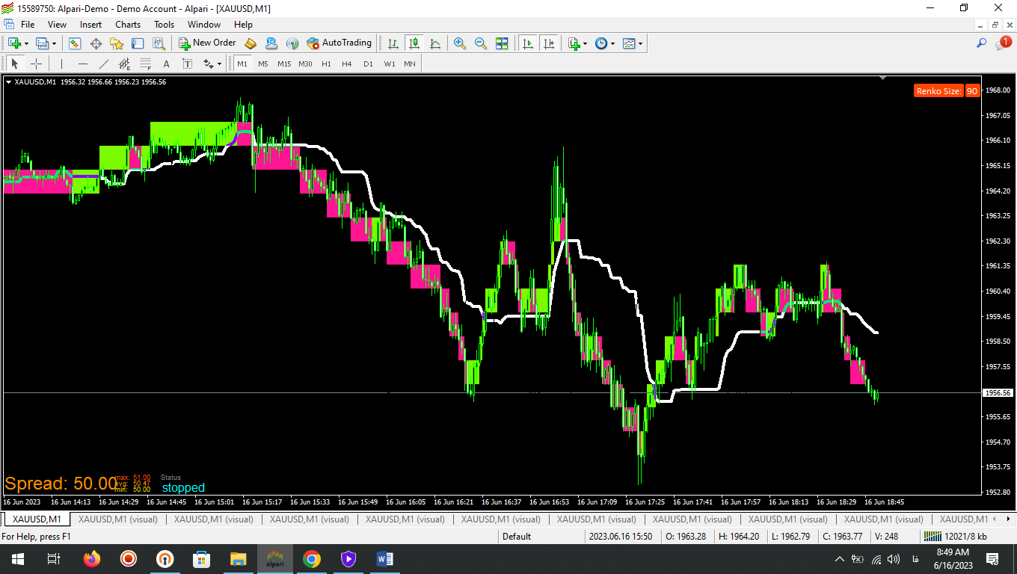Switch the chart timeframe to M5
1017x574 pixels.
(x=263, y=64)
